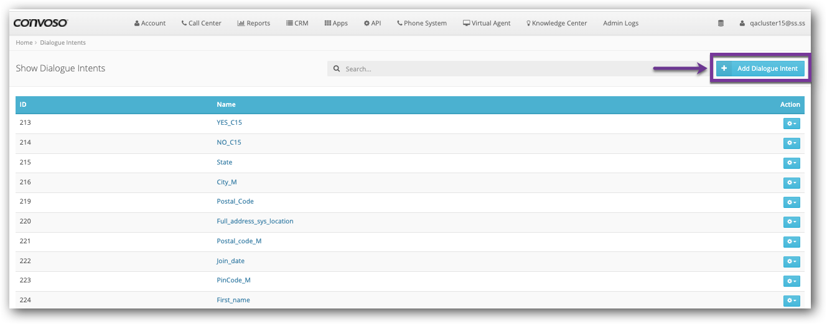Click the Convoso logo
827x324 pixels.
tap(40, 23)
